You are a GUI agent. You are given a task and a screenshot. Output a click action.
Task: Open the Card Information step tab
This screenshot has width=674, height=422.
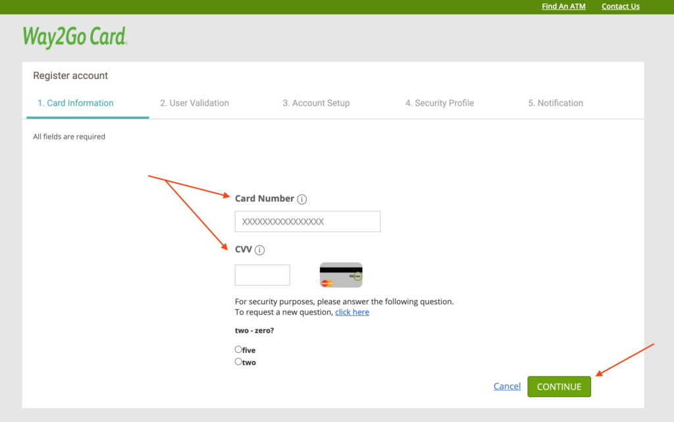point(76,103)
